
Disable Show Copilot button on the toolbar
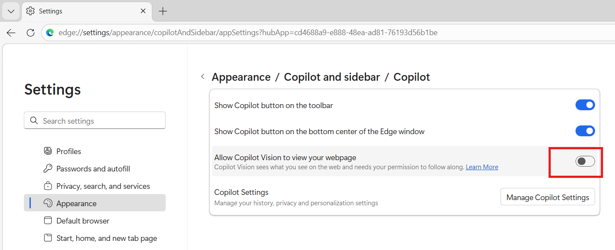pos(585,105)
